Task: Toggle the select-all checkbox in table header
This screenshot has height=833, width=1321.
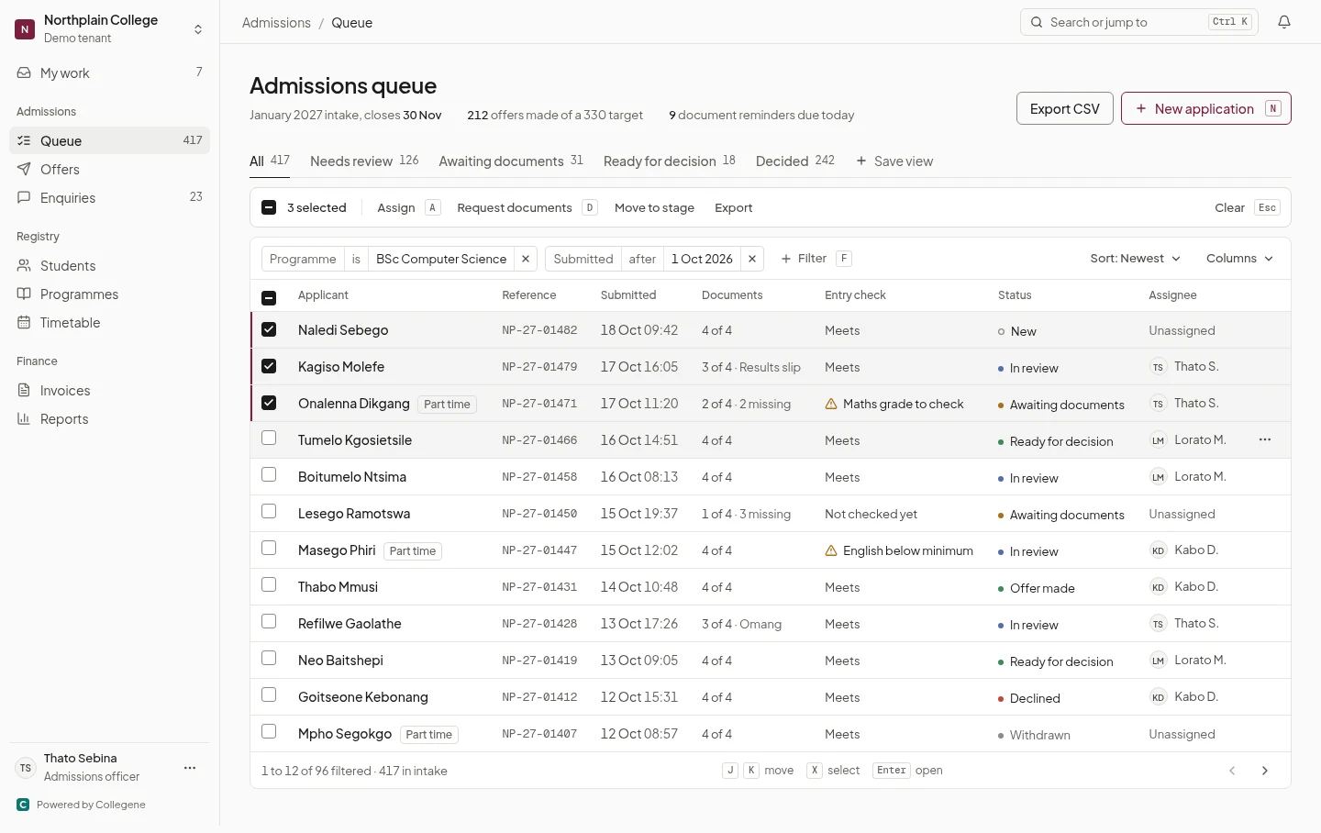Action: [269, 297]
